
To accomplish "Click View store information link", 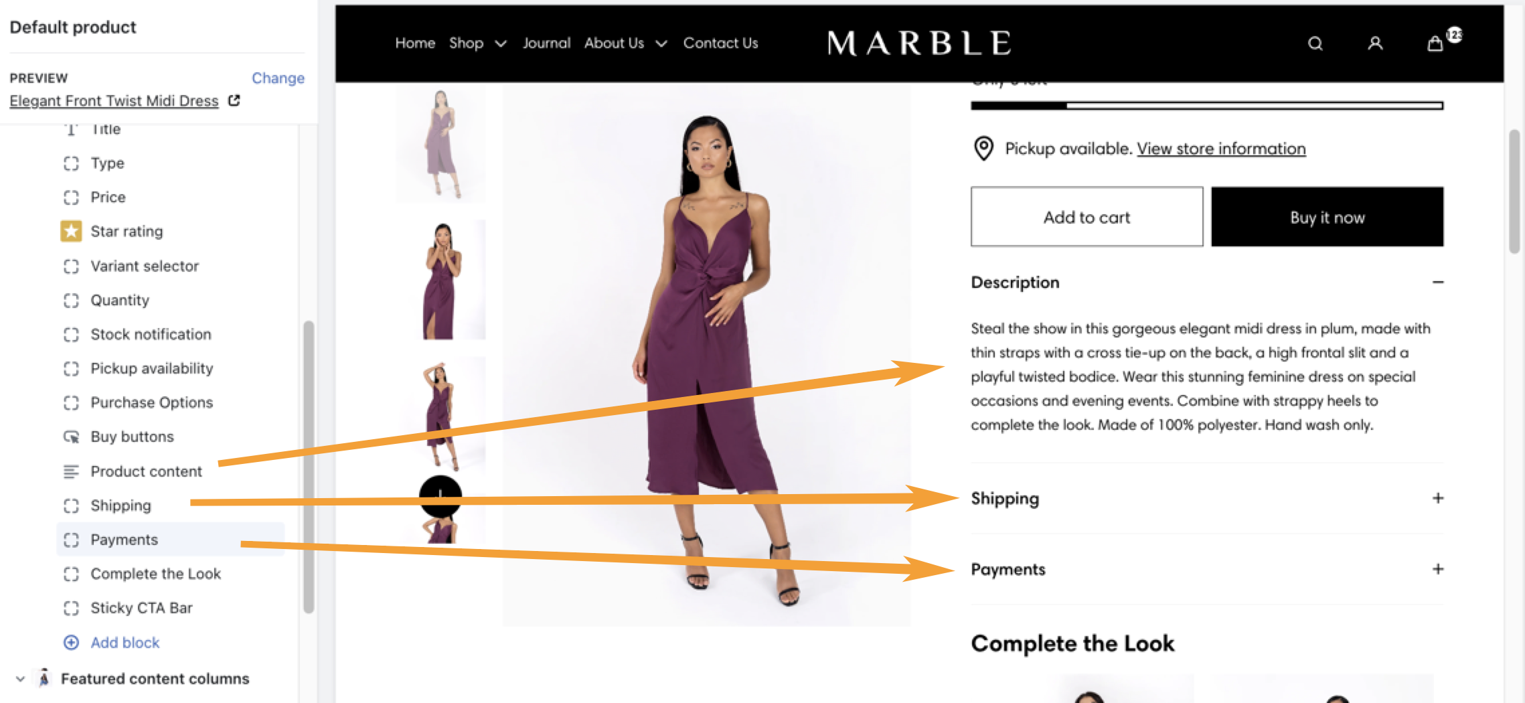I will point(1221,149).
